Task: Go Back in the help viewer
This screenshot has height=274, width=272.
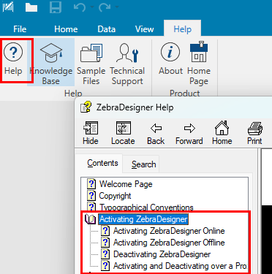Action: pyautogui.click(x=156, y=133)
